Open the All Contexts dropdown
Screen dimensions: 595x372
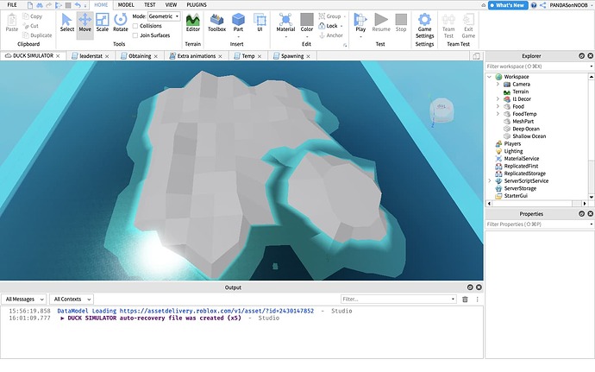tap(72, 299)
